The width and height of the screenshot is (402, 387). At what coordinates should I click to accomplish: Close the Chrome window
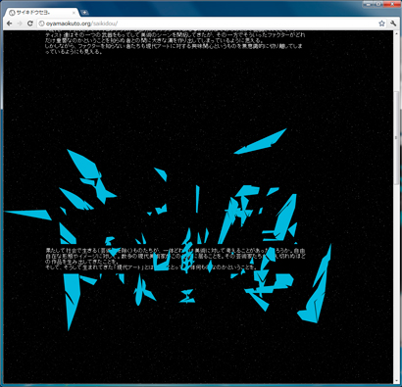click(x=391, y=4)
